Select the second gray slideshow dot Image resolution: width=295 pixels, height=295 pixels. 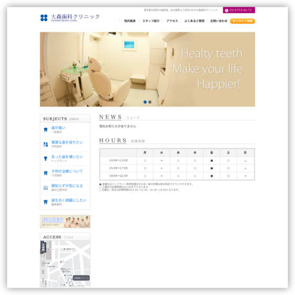(150, 102)
